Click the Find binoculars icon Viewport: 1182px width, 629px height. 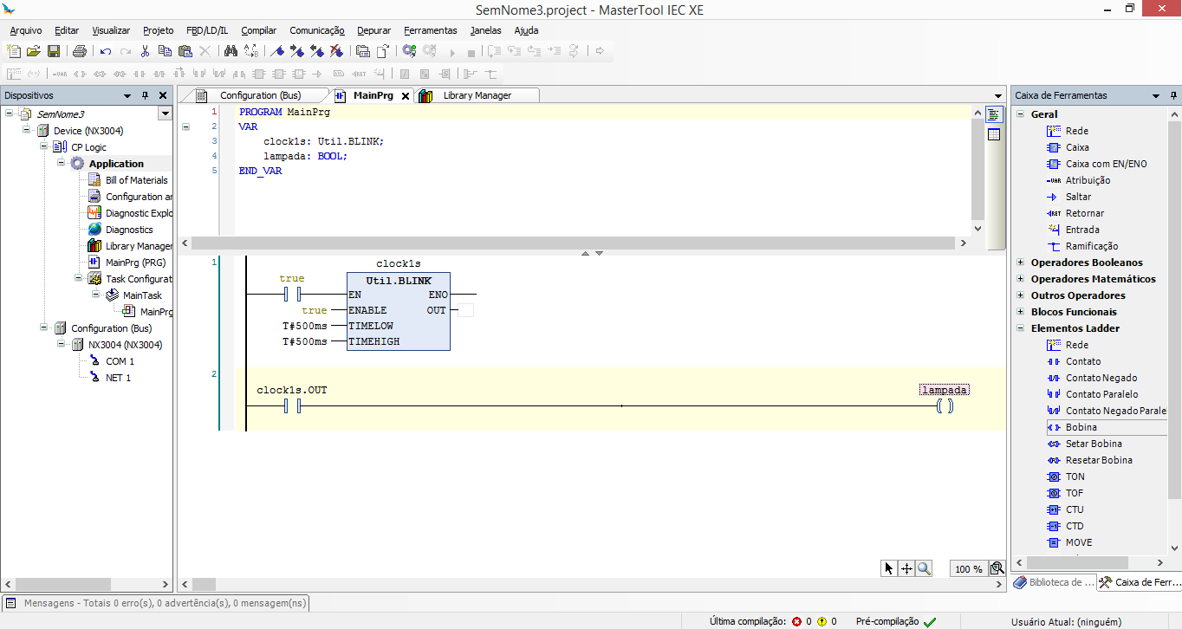point(231,52)
